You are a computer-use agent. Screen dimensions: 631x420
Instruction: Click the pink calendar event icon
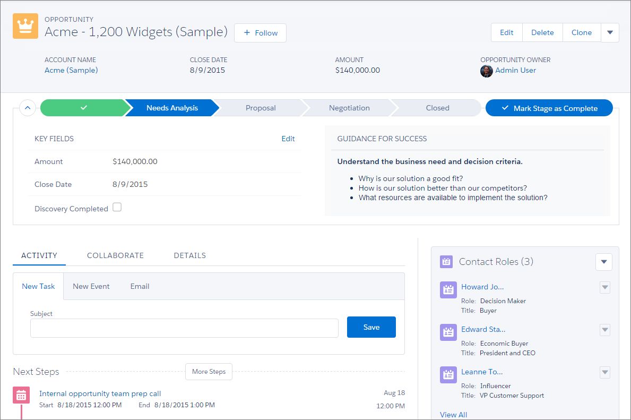point(21,395)
